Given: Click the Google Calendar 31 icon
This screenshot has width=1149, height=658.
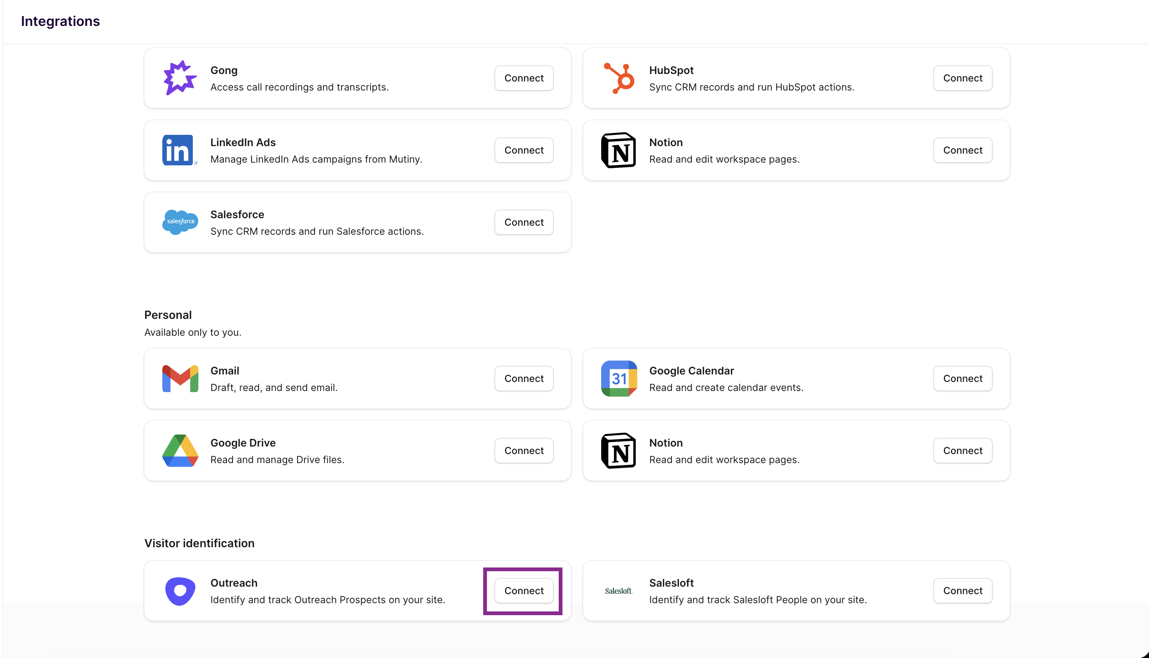Looking at the screenshot, I should click(619, 378).
